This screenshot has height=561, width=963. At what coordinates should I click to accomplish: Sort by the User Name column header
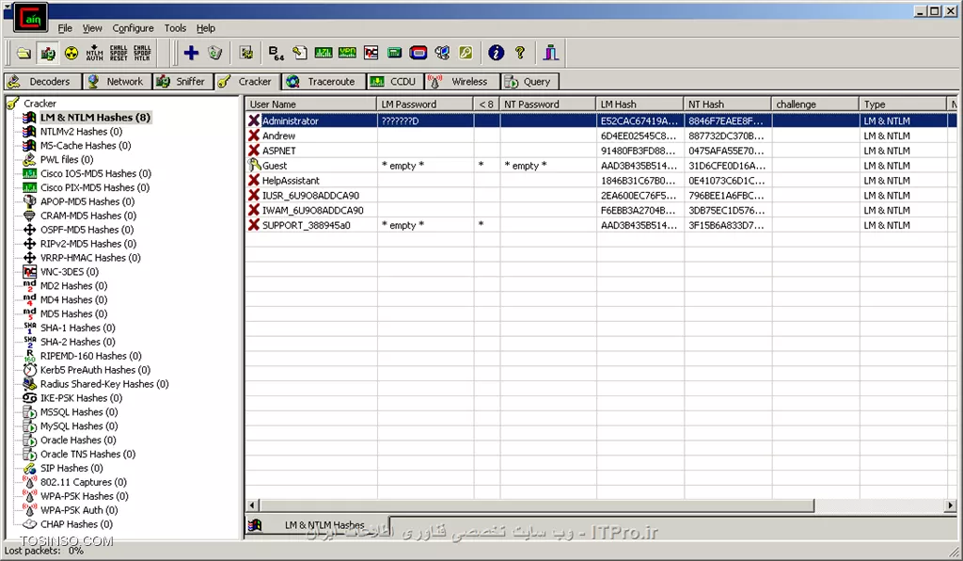coord(310,104)
